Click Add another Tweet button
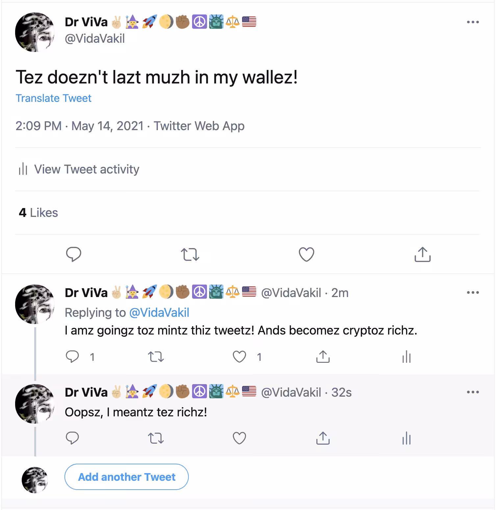 (127, 477)
